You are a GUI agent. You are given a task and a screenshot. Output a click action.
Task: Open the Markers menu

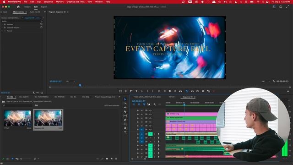click(x=60, y=2)
